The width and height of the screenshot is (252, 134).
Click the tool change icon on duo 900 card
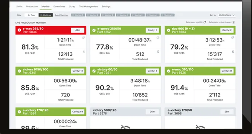(233, 52)
